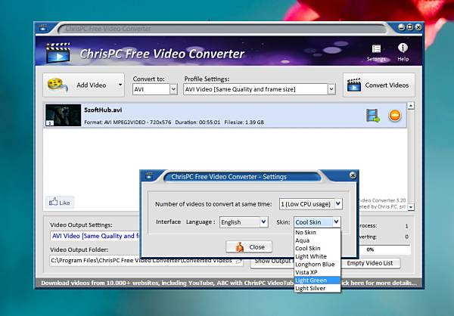This screenshot has width=454, height=316.
Task: Remove SzoftHub.avi with the orange minus icon
Action: [395, 116]
